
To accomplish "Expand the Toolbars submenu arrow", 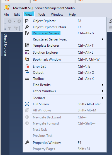I will (x=103, y=98).
